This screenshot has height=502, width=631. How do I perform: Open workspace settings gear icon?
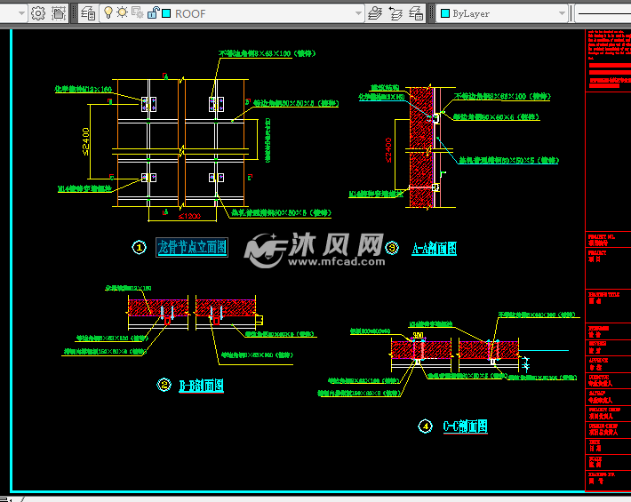tap(38, 13)
